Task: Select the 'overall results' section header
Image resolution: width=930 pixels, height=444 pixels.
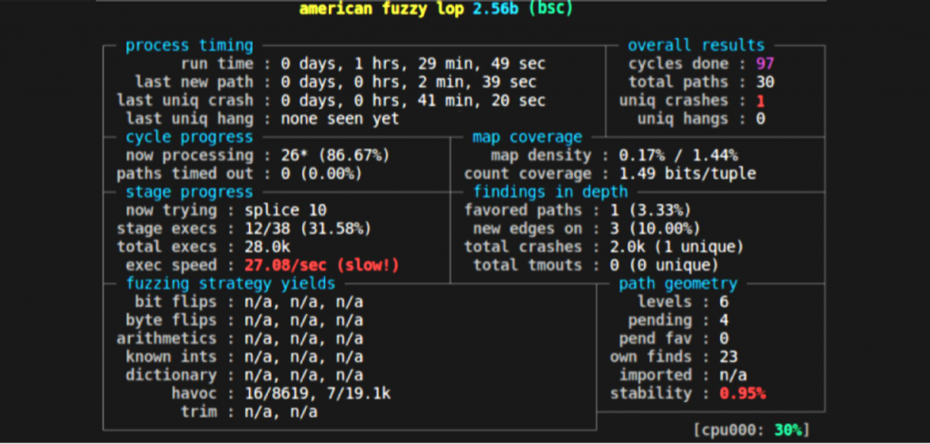Action: pos(696,45)
